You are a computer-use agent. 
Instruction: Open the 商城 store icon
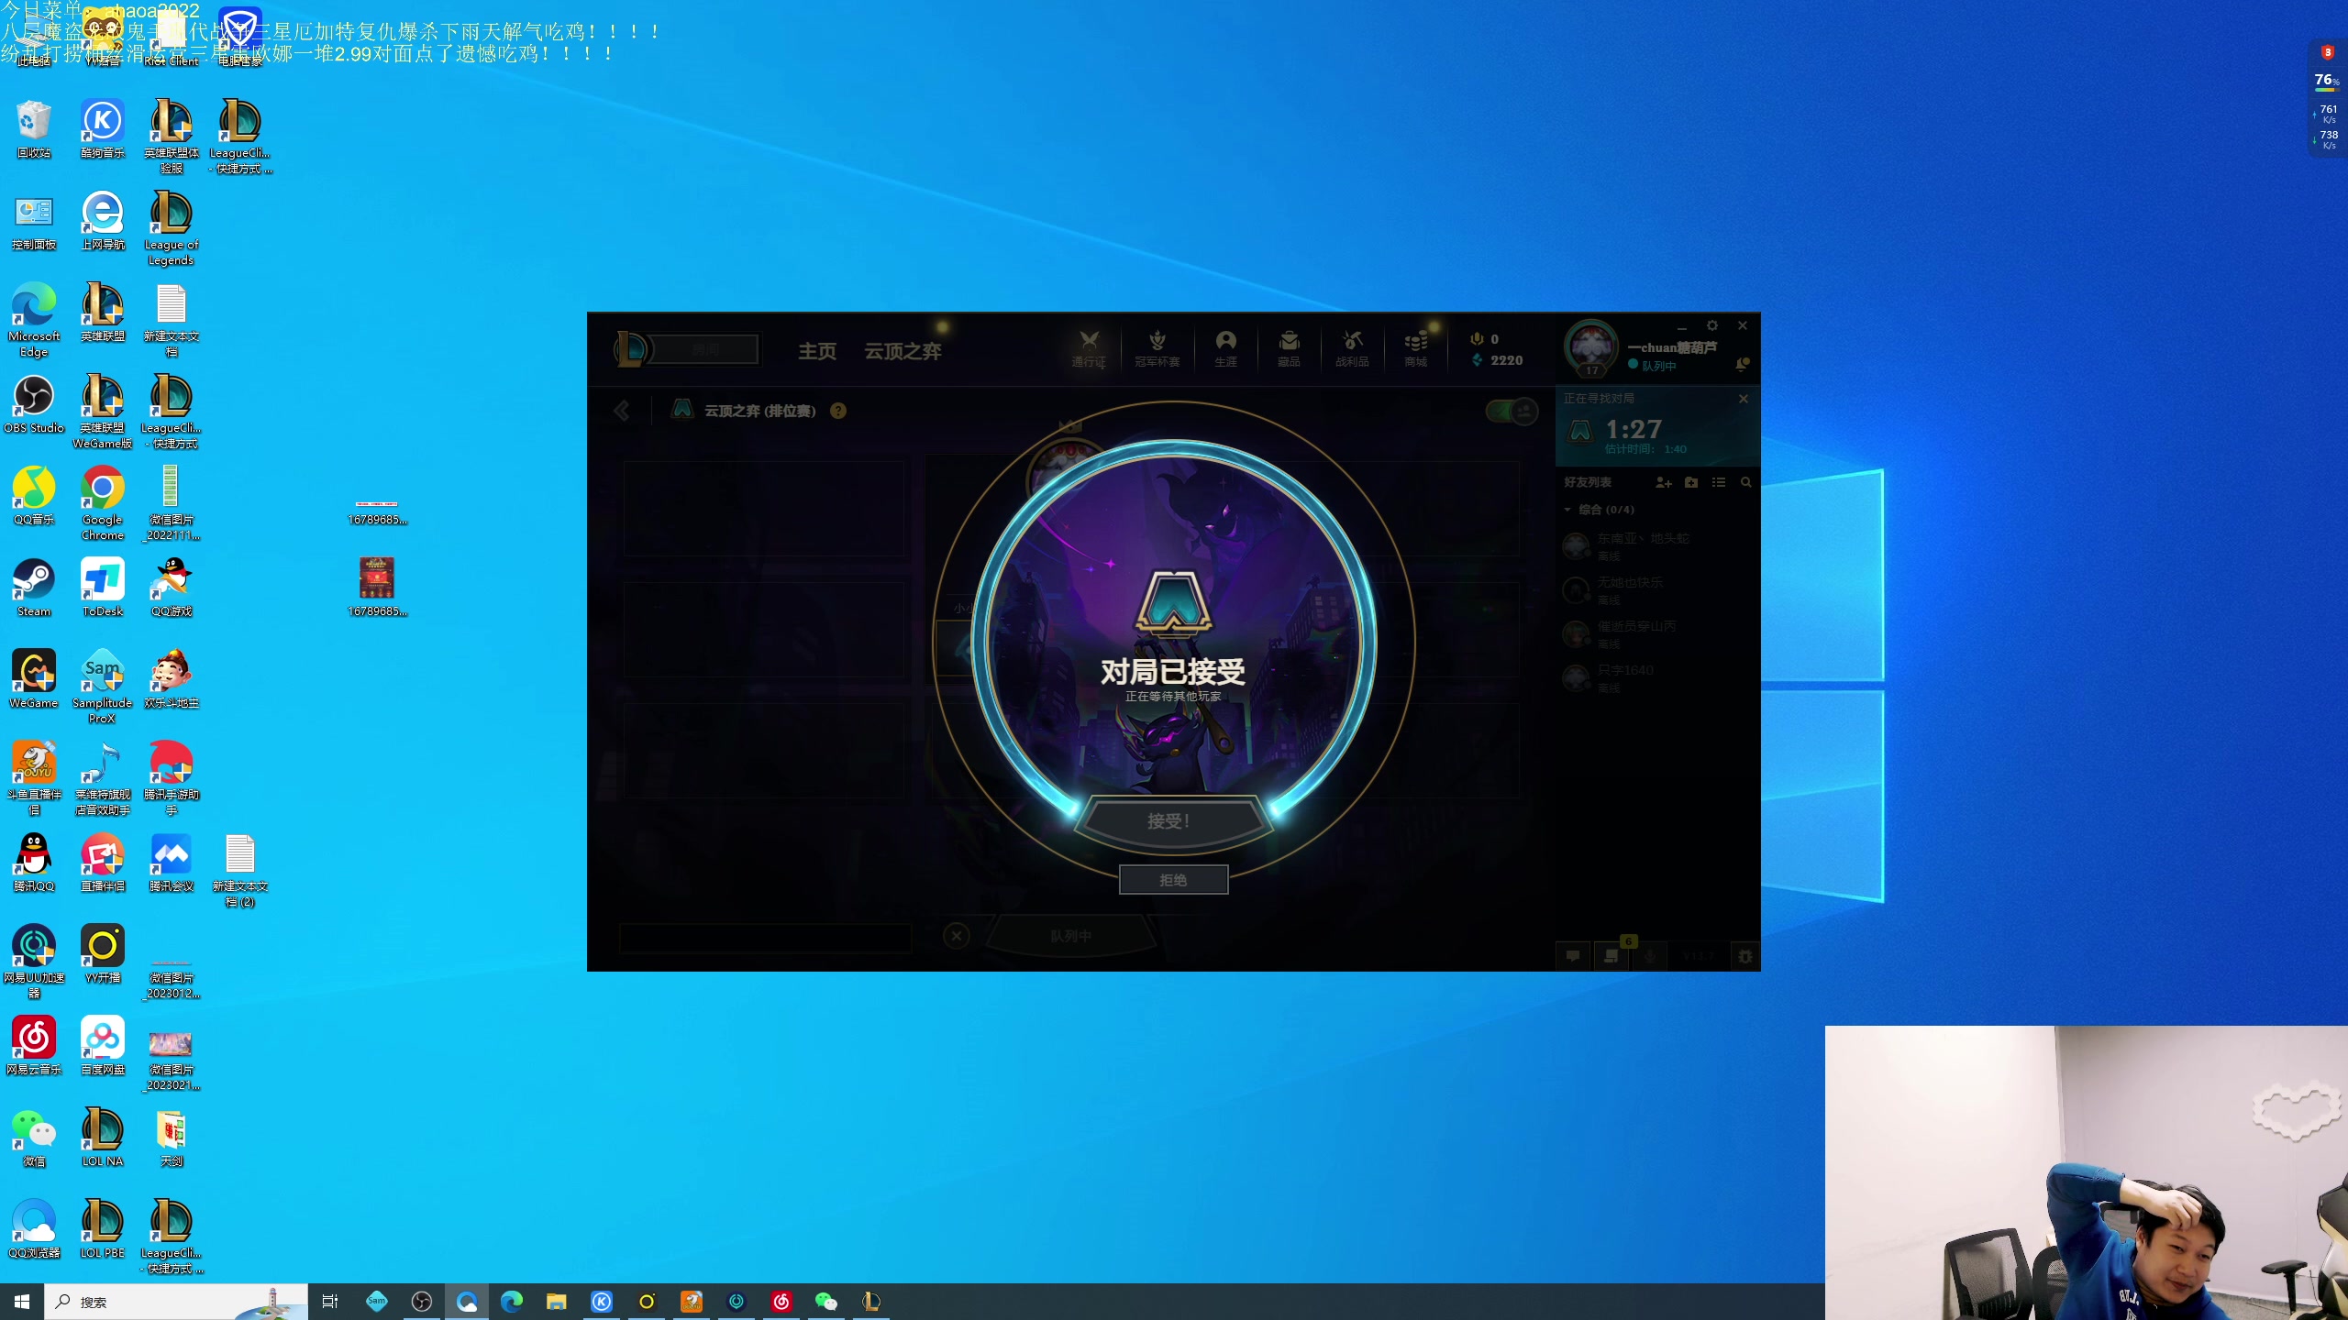(x=1416, y=349)
